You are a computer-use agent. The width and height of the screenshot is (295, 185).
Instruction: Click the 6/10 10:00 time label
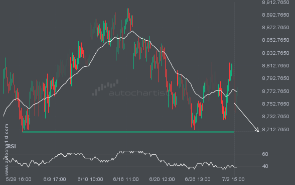pyautogui.click(x=90, y=179)
